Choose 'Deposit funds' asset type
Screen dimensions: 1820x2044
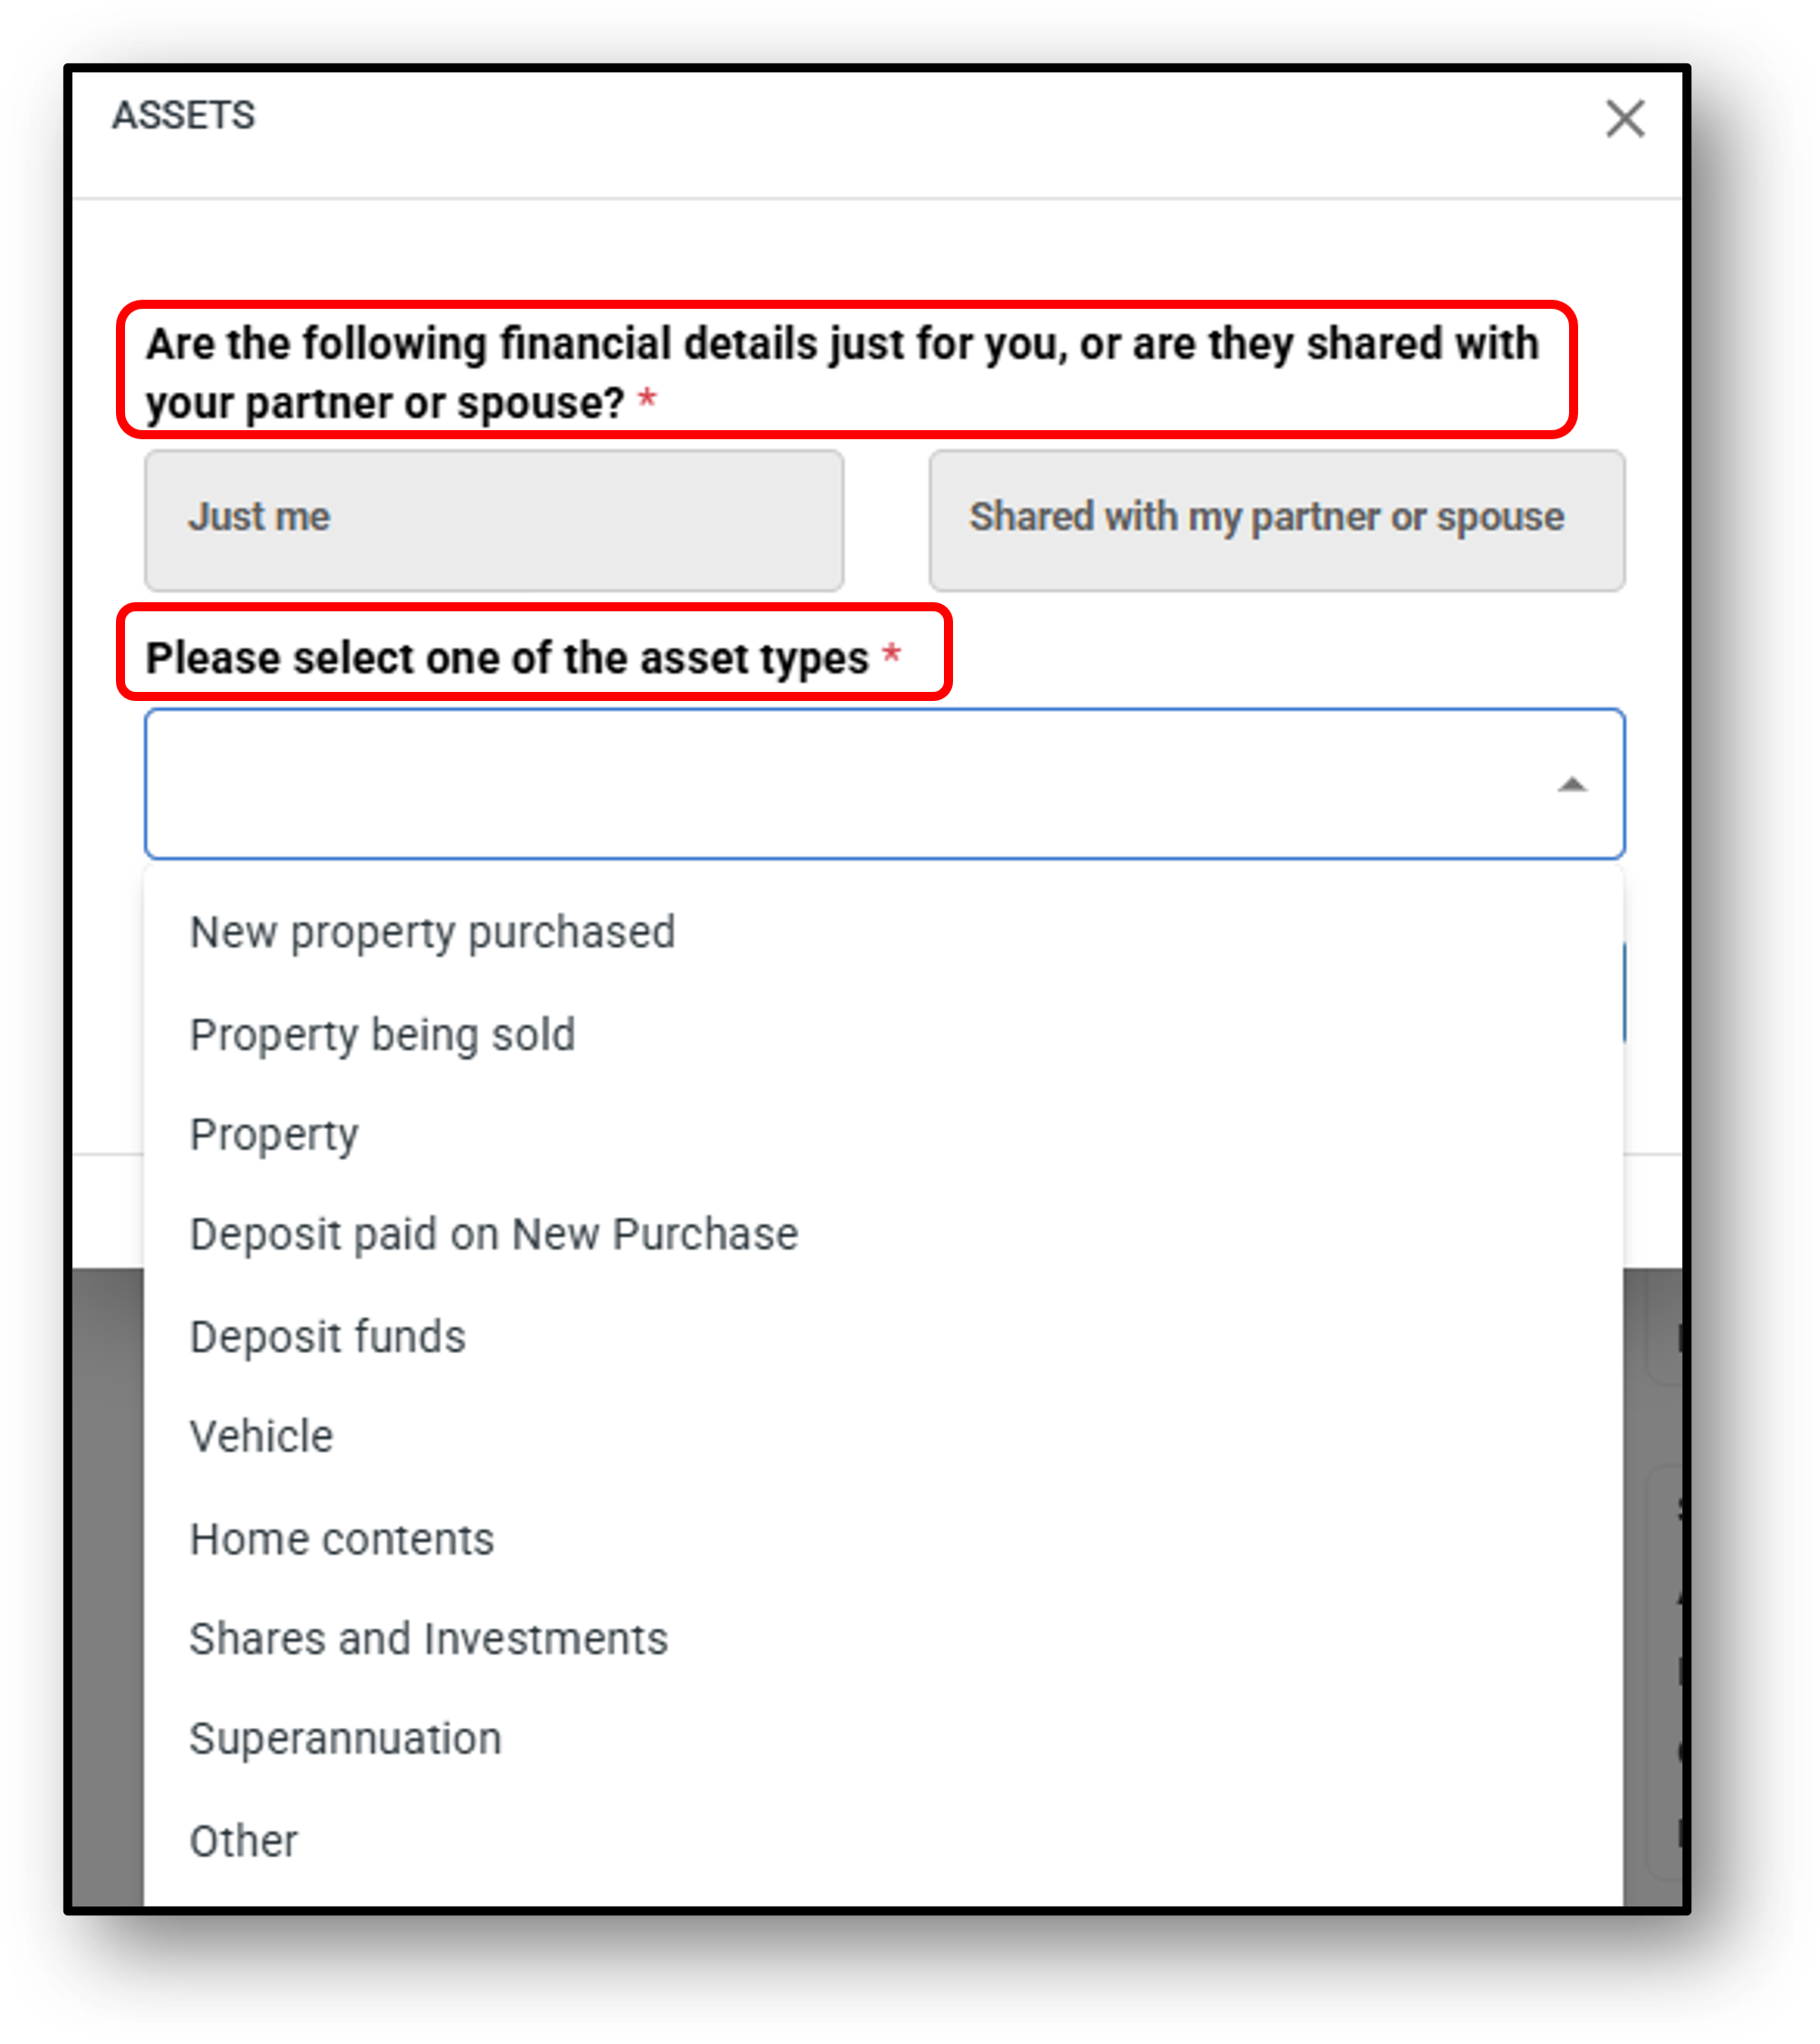pos(327,1336)
